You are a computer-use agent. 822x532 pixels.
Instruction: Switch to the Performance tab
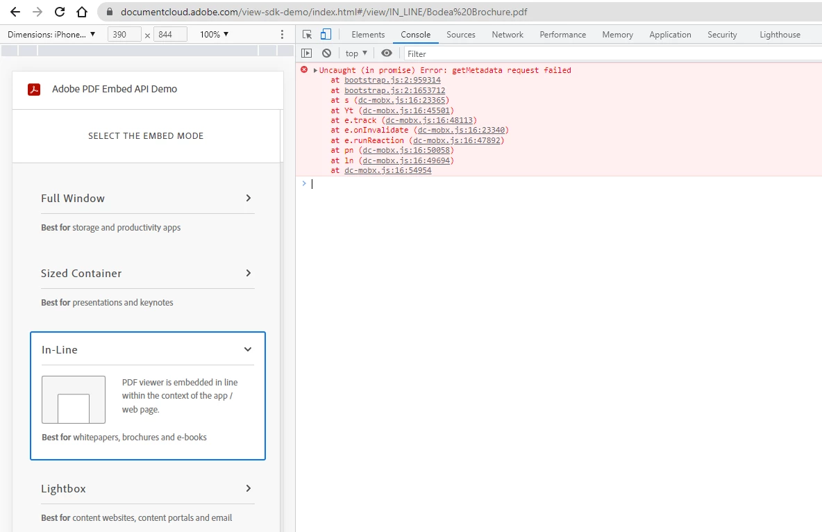click(x=563, y=35)
